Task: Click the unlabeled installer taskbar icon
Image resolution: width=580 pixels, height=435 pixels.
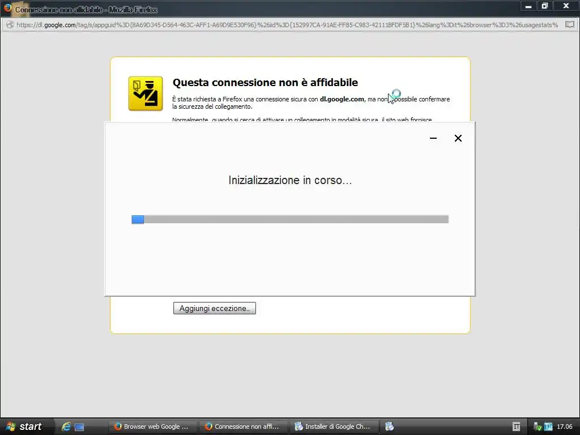Action: [x=390, y=427]
